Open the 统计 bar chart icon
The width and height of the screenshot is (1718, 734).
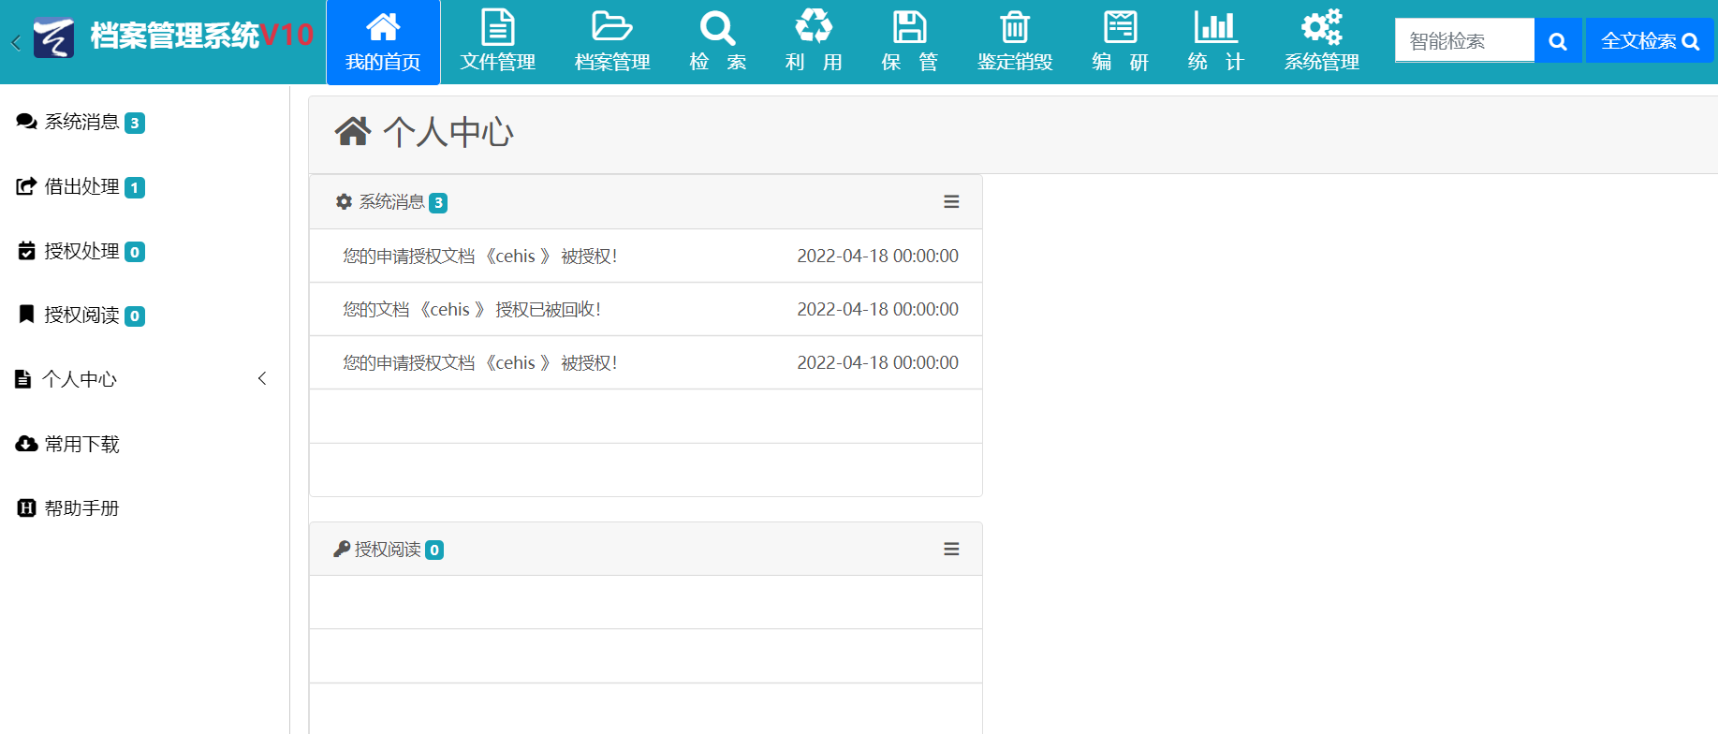click(x=1215, y=28)
